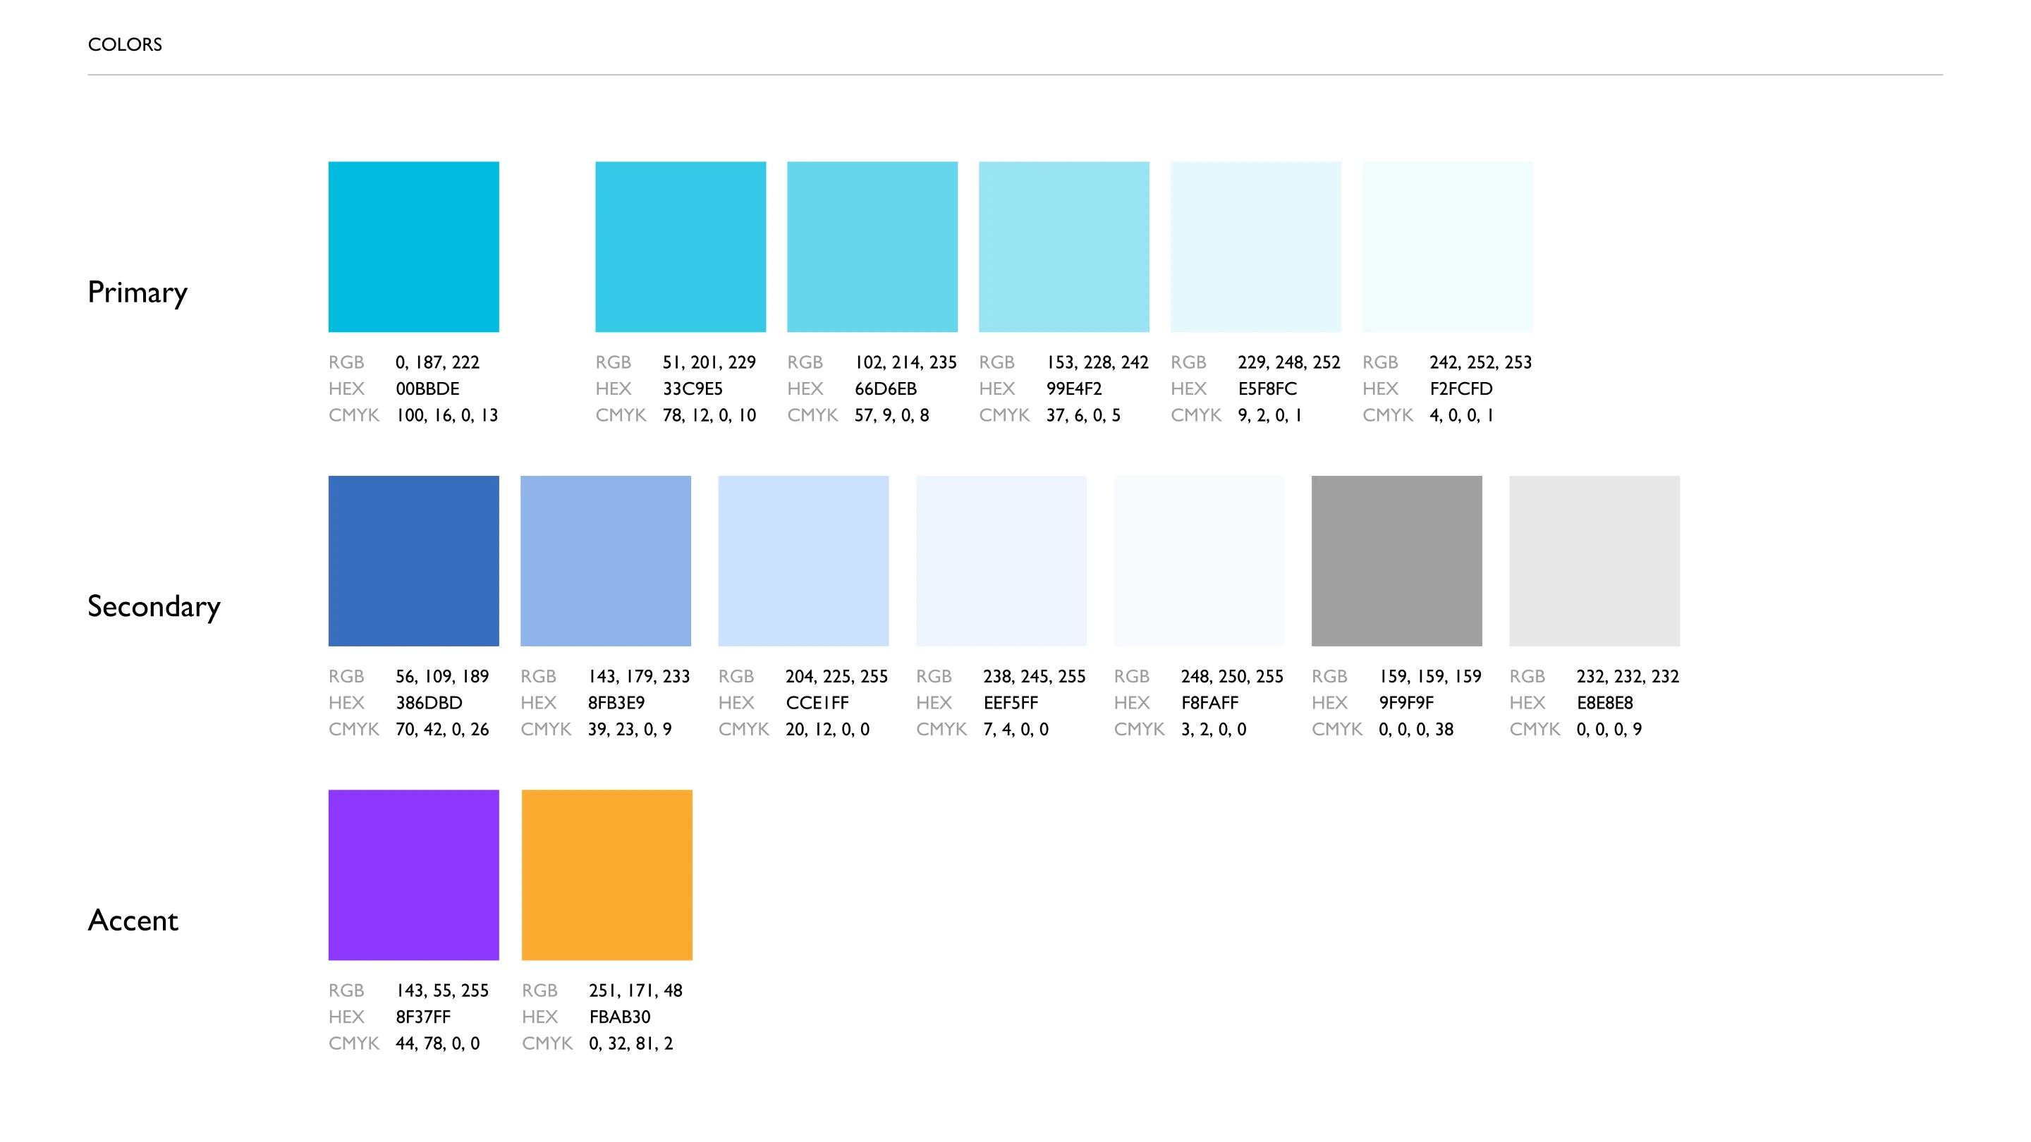This screenshot has height=1142, width=2031.
Task: Click hex value 33C9E5
Action: click(x=693, y=388)
